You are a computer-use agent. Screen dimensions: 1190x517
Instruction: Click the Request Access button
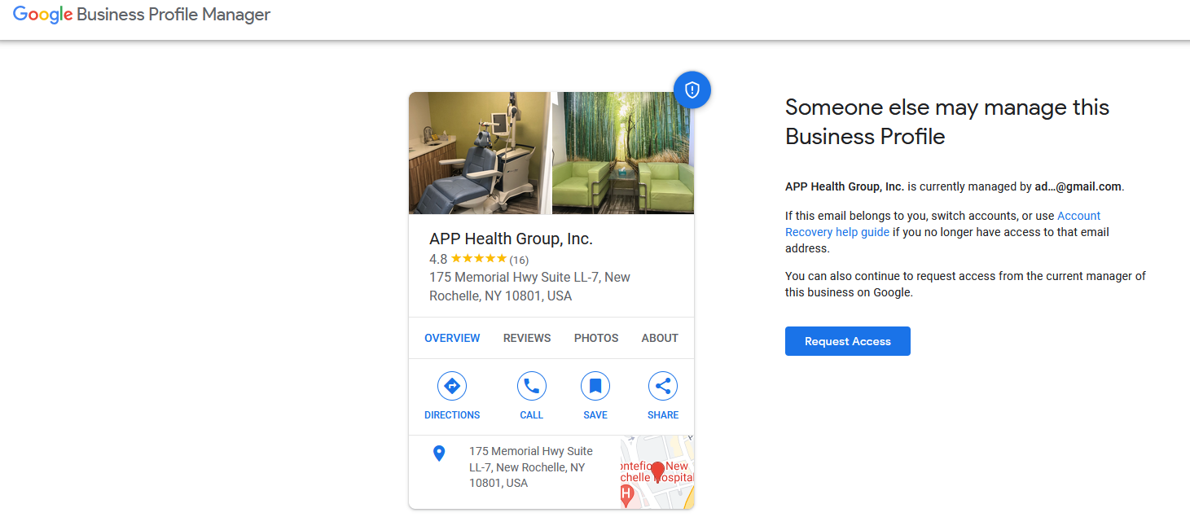pos(848,341)
